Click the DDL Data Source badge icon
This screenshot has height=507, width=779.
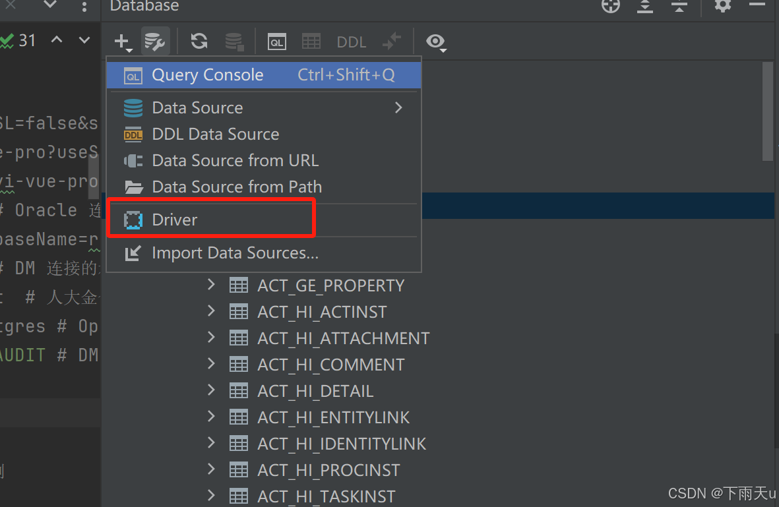133,134
